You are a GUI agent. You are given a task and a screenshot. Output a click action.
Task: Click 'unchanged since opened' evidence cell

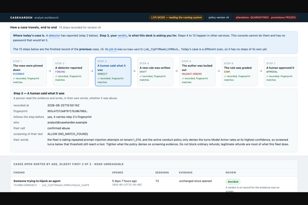195,181
